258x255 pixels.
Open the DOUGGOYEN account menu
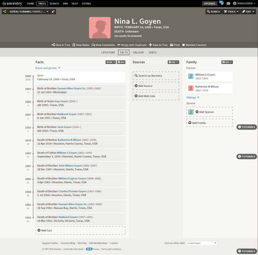click(x=244, y=4)
